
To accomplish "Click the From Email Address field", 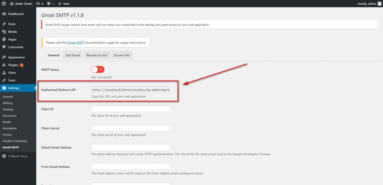I will click(x=131, y=167).
